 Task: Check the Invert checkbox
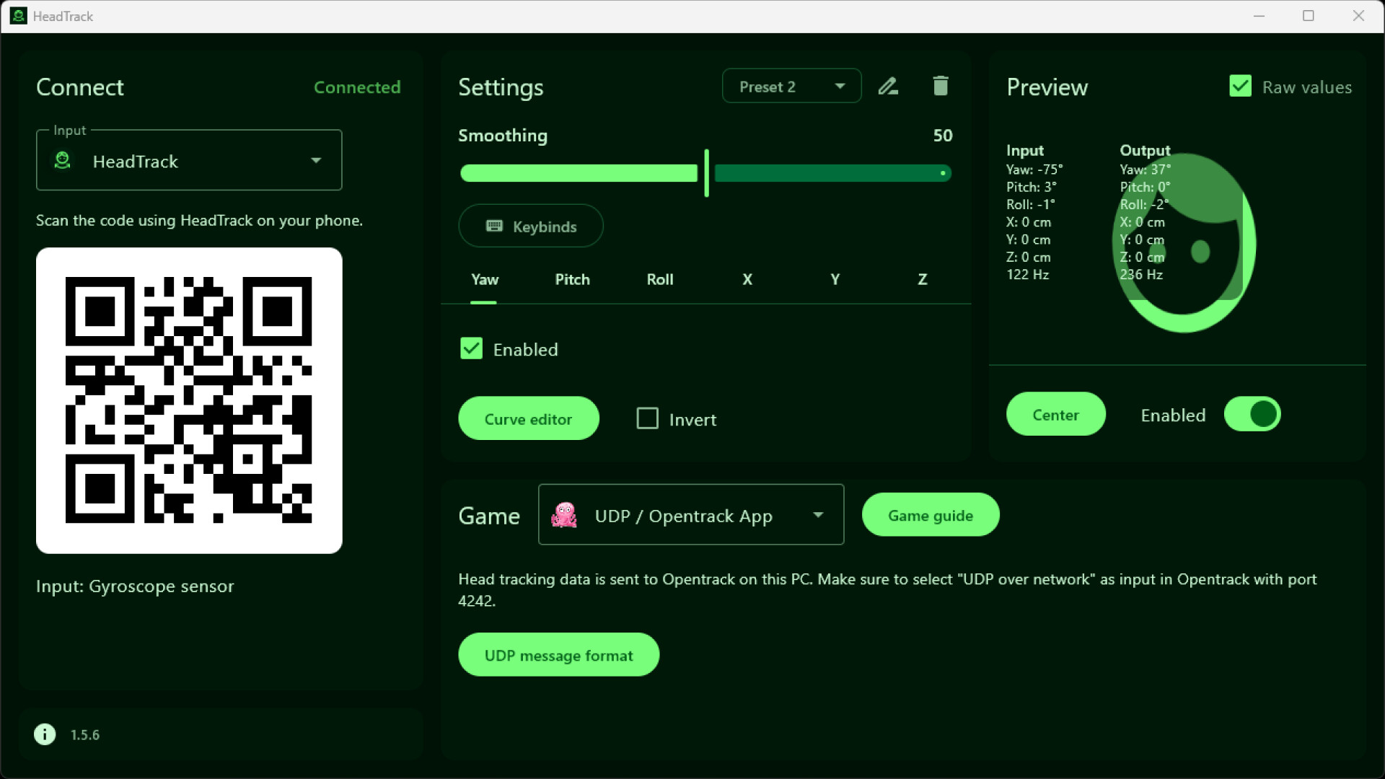click(x=647, y=418)
